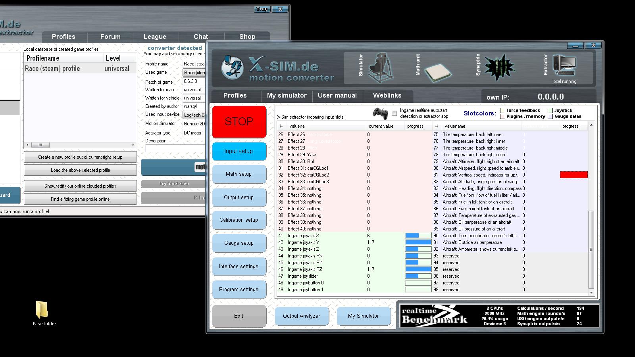Click the red progress bar in row 81
Screen dimensions: 635x357
[573, 175]
